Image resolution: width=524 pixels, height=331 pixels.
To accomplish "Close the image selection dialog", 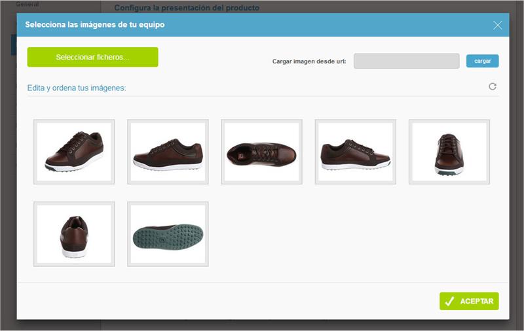I will click(x=498, y=25).
